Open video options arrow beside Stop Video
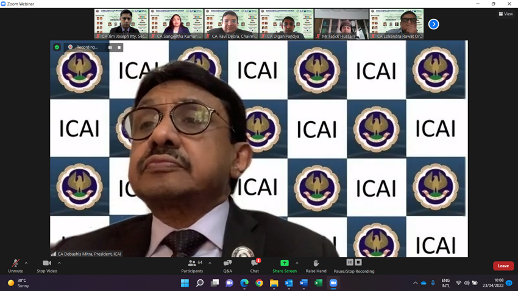This screenshot has height=291, width=518. click(59, 264)
